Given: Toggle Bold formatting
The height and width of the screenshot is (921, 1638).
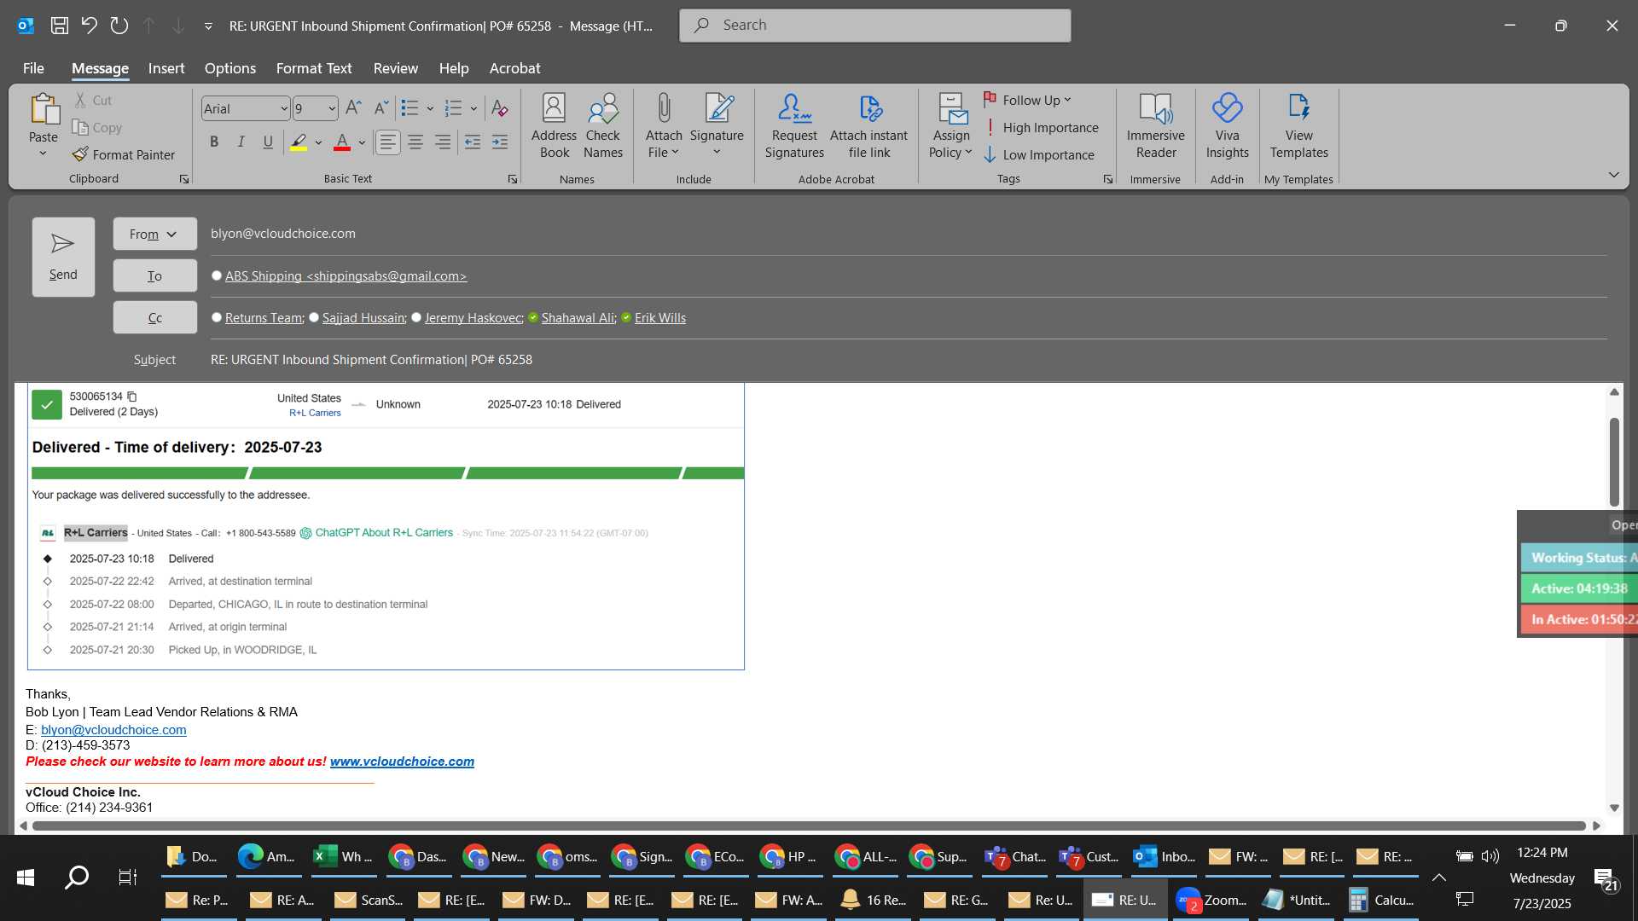Looking at the screenshot, I should coord(214,142).
